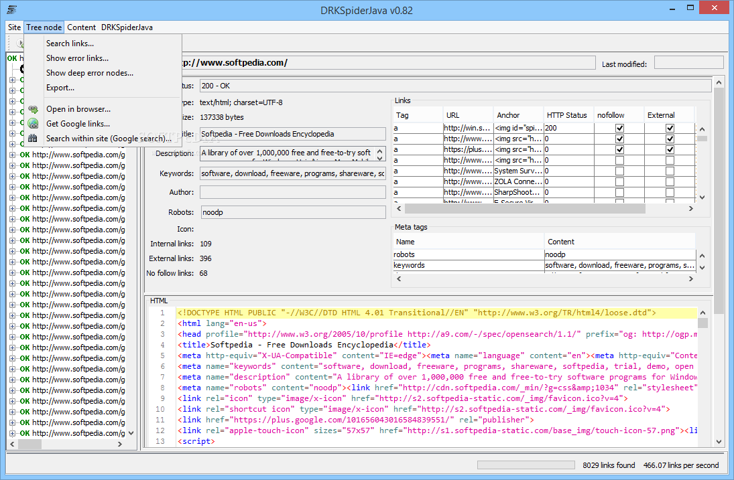
Task: Select the robots row in Meta tags
Action: point(544,254)
